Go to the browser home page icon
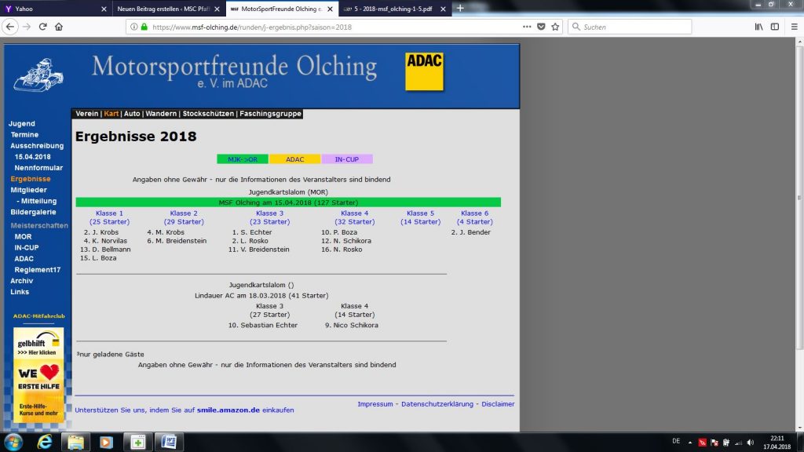This screenshot has width=804, height=452. [59, 26]
